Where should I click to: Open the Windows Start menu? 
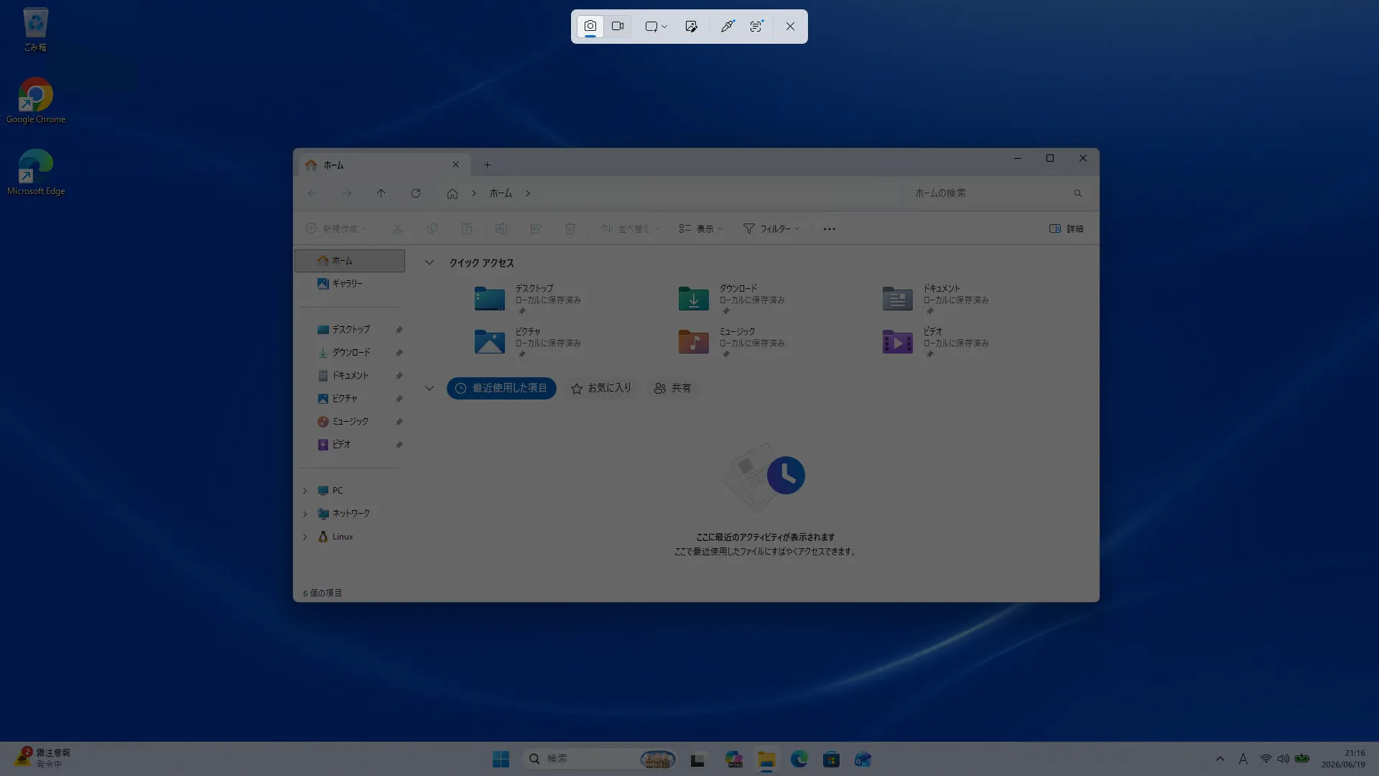(x=501, y=759)
